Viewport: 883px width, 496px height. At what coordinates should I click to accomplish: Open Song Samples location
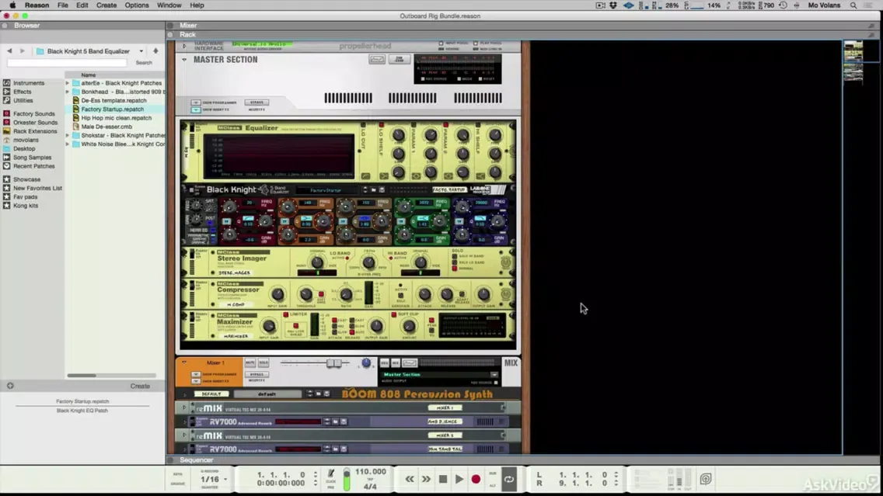click(32, 158)
